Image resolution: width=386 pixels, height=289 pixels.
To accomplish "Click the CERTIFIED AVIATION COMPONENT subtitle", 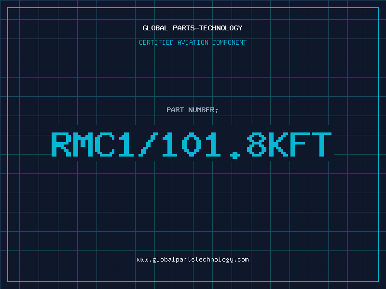I will tap(193, 42).
